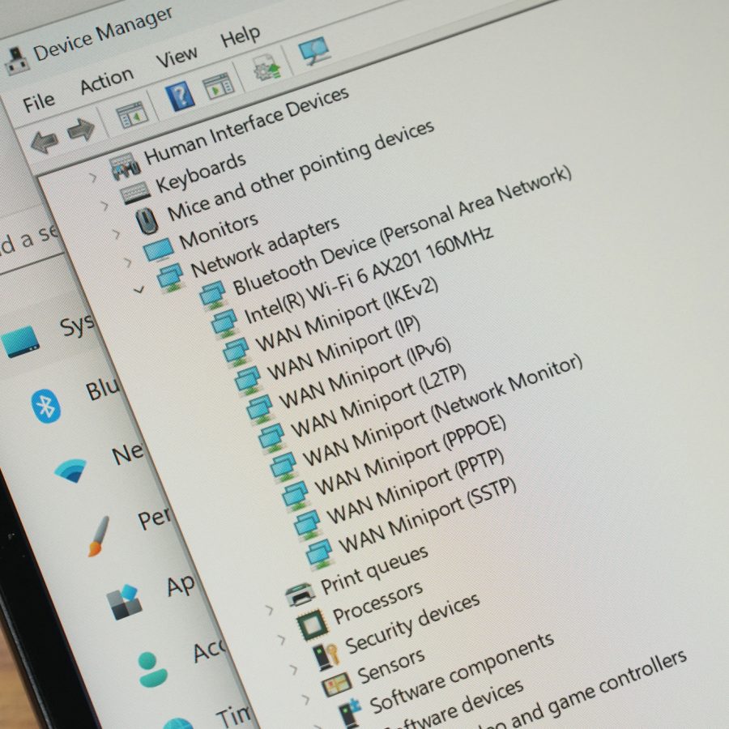Click the Keyboards category icon
This screenshot has width=729, height=729.
click(x=135, y=193)
